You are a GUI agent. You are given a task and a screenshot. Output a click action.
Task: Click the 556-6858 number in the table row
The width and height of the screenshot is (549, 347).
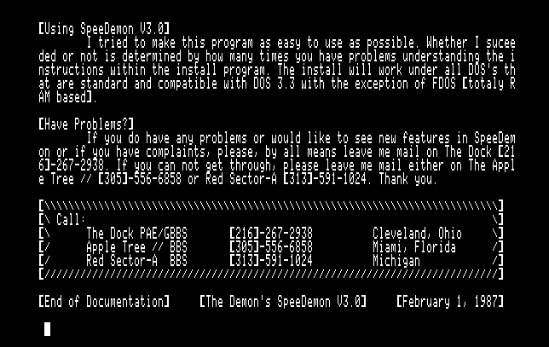tap(286, 247)
